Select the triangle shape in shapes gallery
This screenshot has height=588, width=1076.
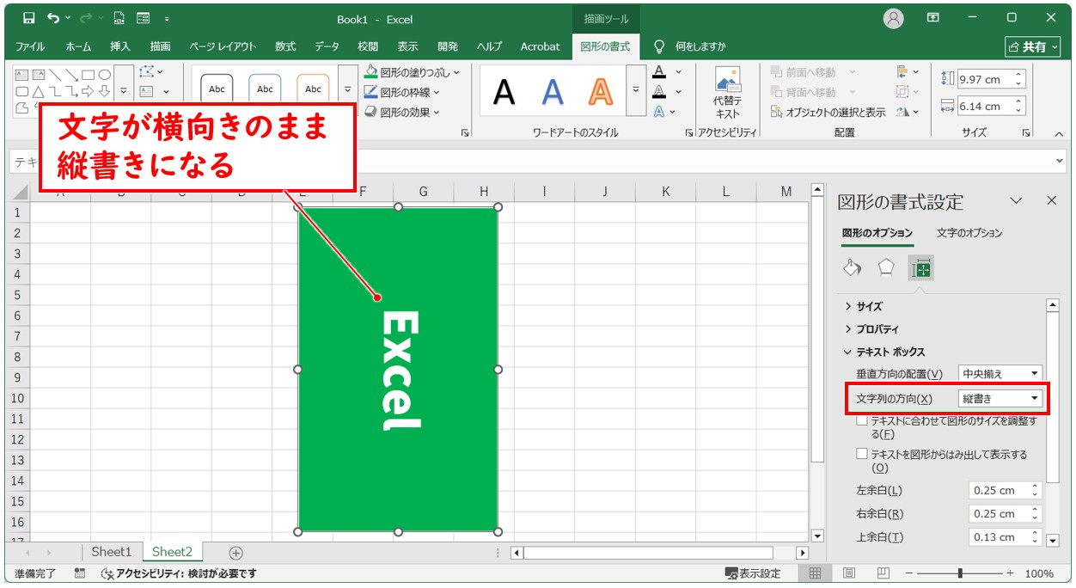(38, 91)
